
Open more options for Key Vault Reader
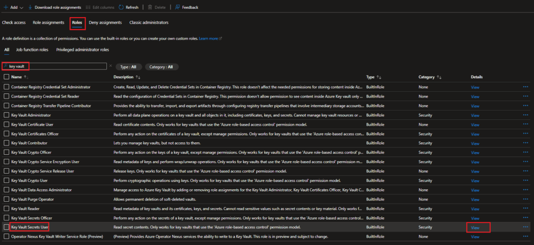click(526, 209)
